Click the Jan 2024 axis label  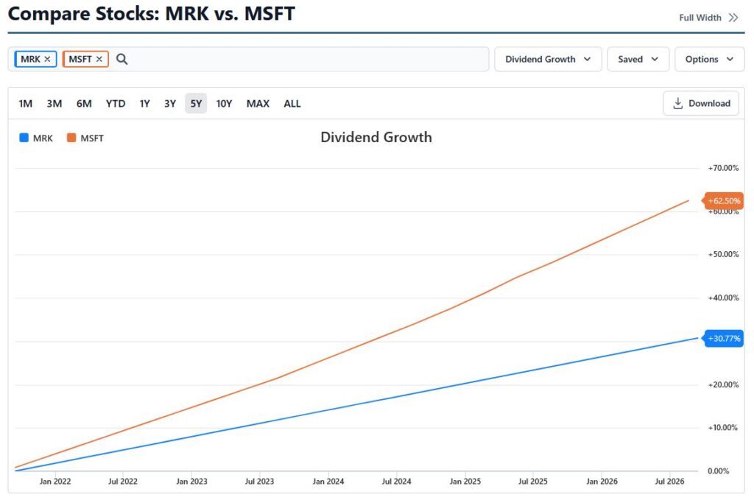click(328, 482)
